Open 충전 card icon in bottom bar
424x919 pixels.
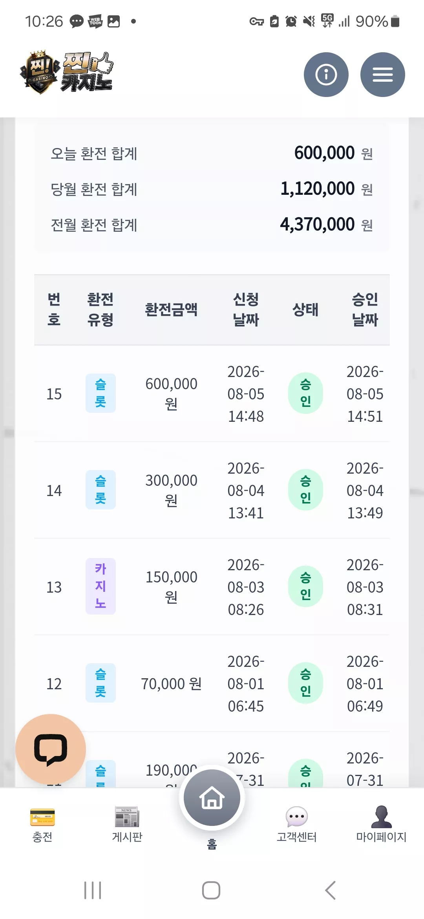pyautogui.click(x=42, y=817)
